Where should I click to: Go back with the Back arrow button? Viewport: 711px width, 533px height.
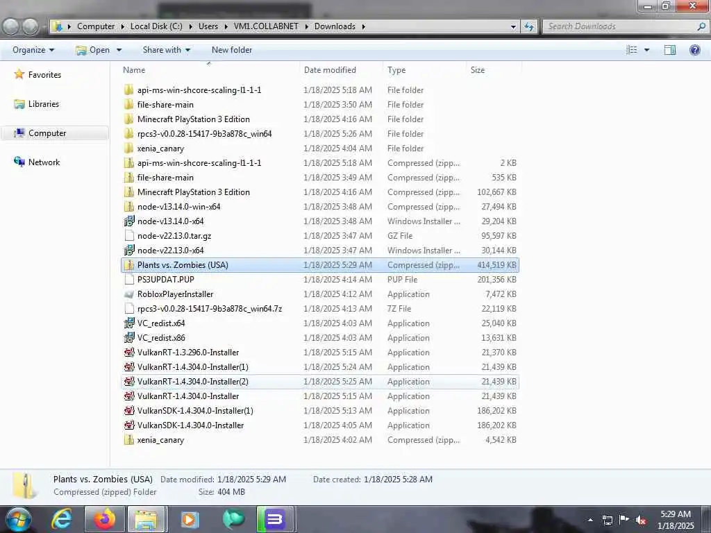click(x=11, y=27)
